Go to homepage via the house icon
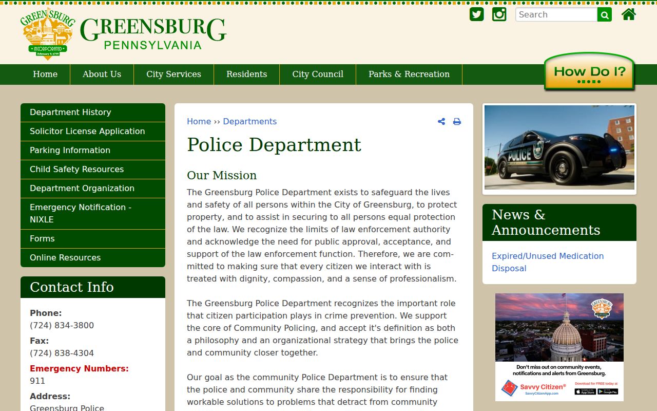Screen dimensions: 657x411 pyautogui.click(x=629, y=14)
